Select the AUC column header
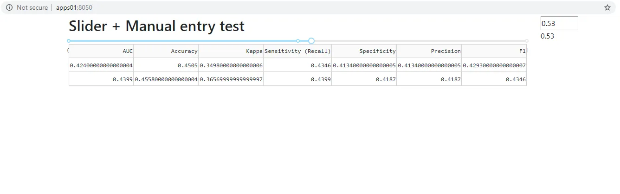The height and width of the screenshot is (194, 620). pyautogui.click(x=101, y=51)
